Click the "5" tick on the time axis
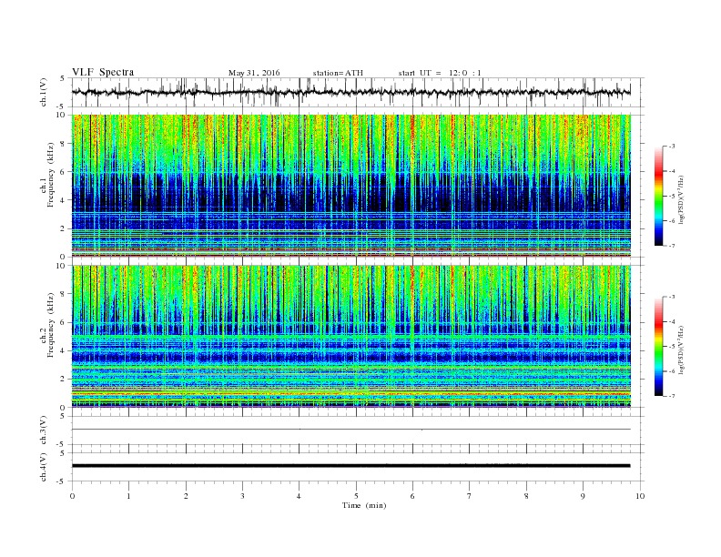The image size is (721, 557). click(x=356, y=496)
